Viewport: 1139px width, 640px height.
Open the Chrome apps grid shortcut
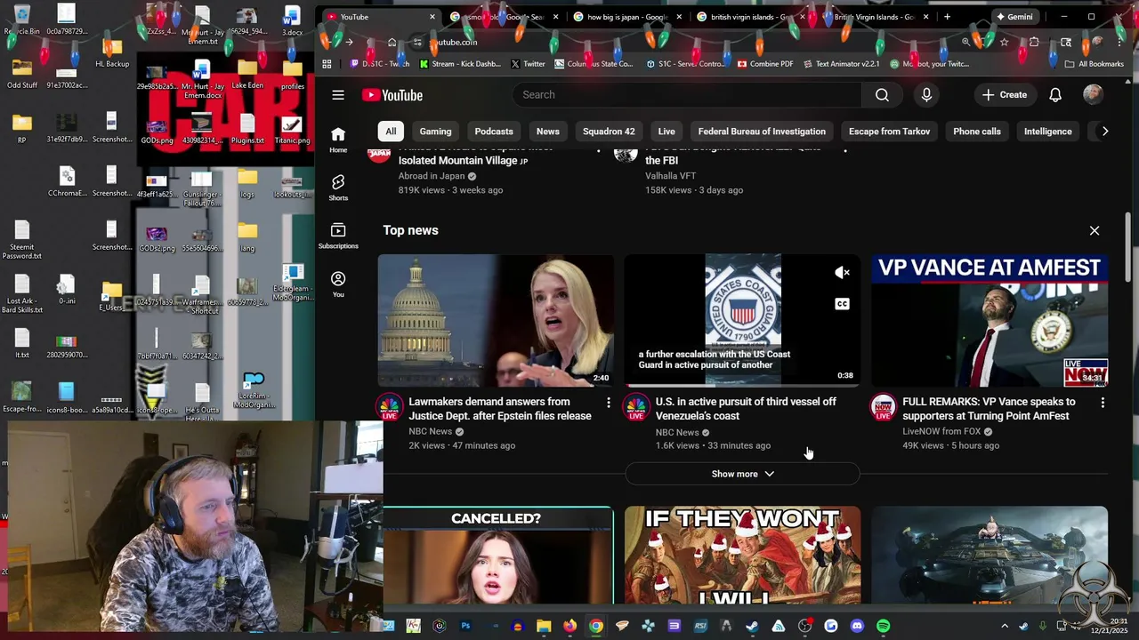327,64
